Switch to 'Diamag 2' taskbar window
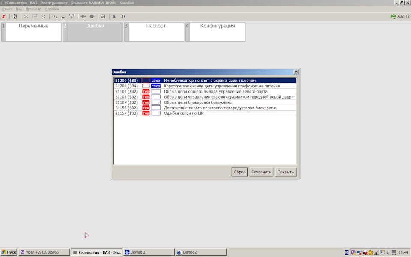Screen dimensions: 411x257 [149, 252]
